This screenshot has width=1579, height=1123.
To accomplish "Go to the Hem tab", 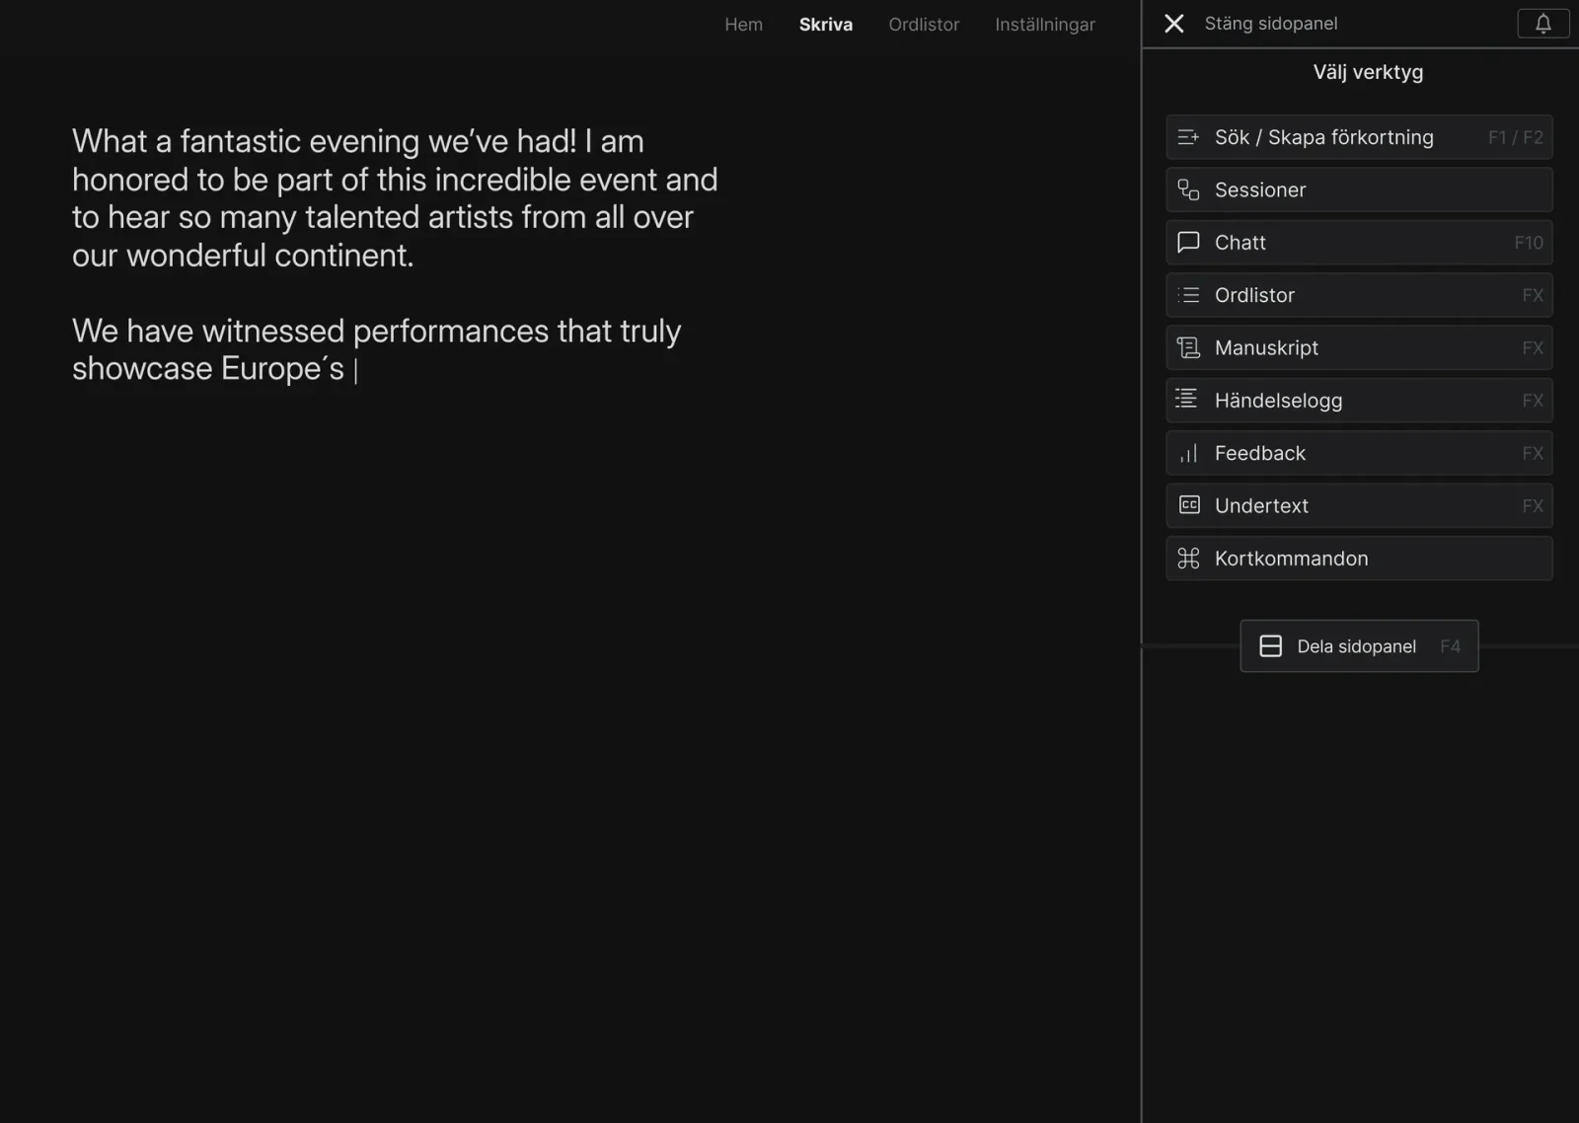I will tap(743, 25).
